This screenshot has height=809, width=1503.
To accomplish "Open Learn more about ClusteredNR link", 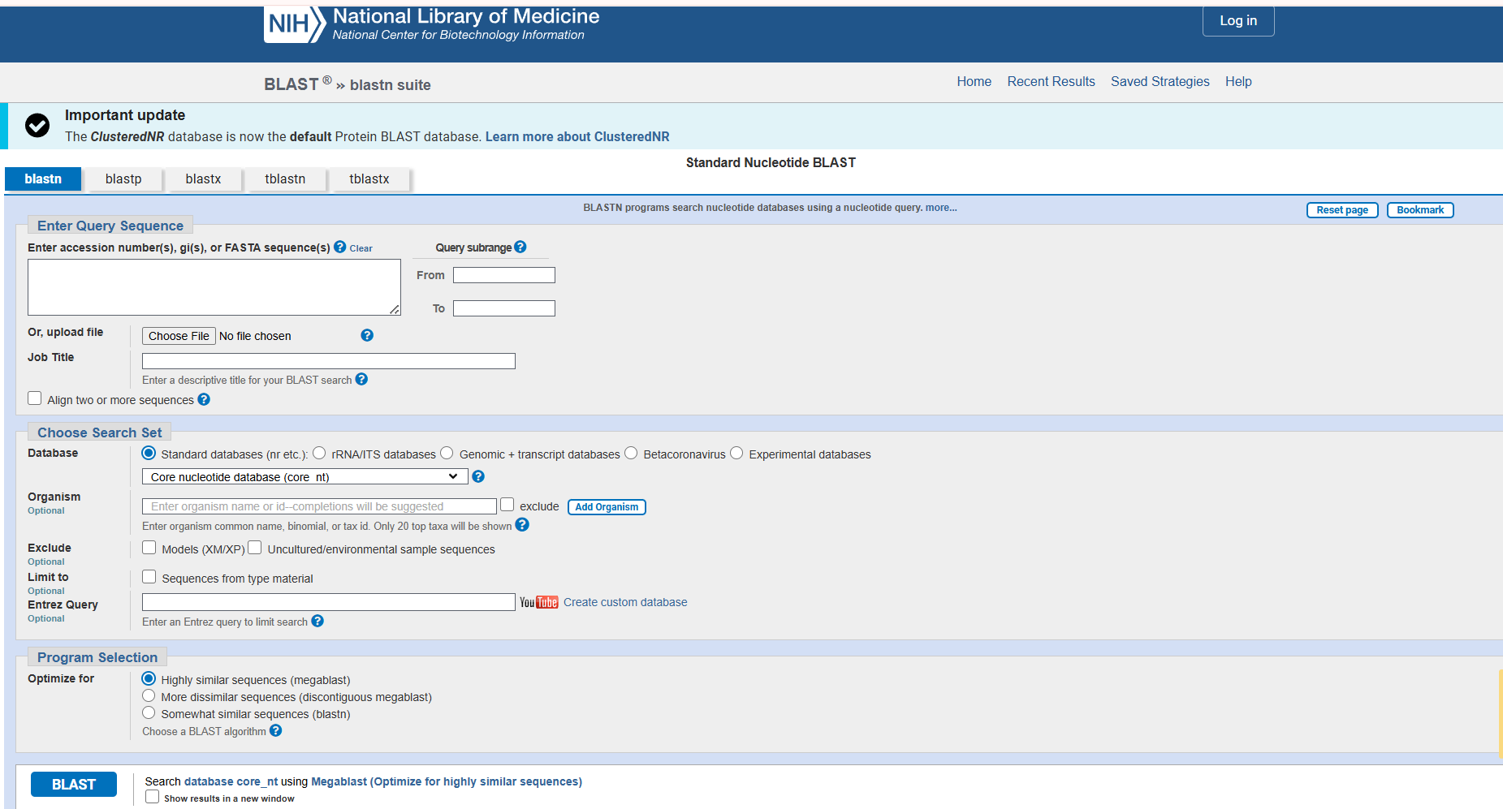I will (x=577, y=136).
